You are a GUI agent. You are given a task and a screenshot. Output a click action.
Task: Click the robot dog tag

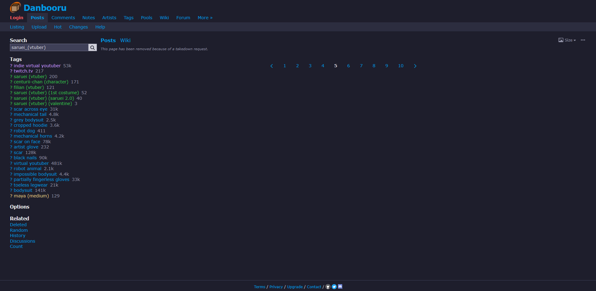tap(24, 131)
